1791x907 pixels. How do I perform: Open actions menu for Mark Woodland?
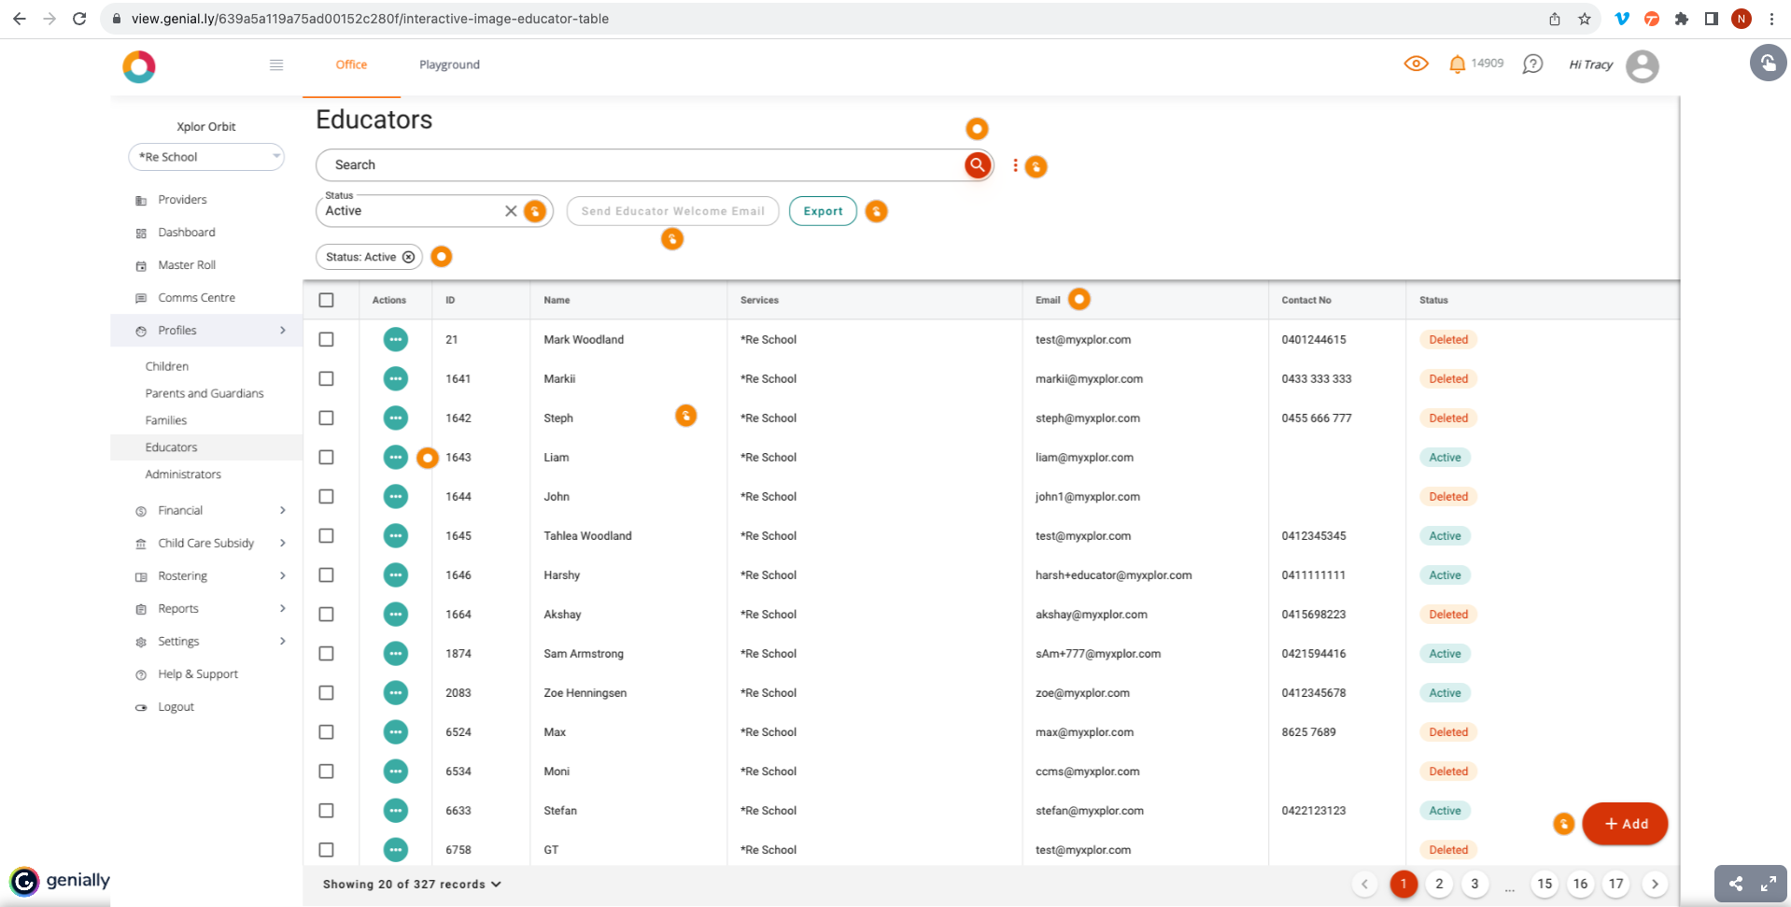pos(396,339)
